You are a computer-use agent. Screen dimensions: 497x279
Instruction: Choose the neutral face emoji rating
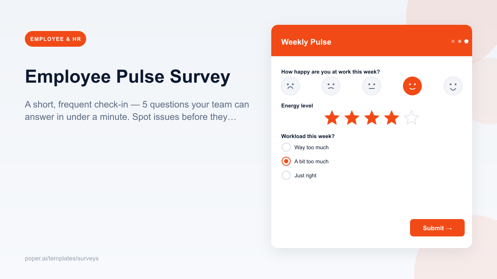372,86
